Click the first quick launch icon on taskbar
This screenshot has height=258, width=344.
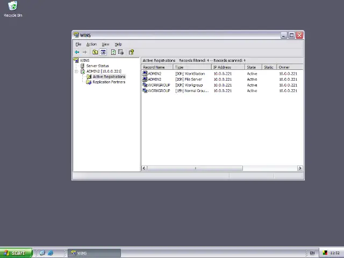pyautogui.click(x=42, y=253)
